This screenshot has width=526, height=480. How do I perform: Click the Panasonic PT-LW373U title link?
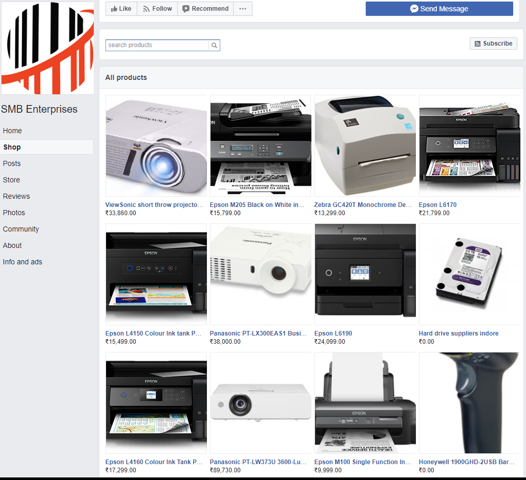click(258, 462)
